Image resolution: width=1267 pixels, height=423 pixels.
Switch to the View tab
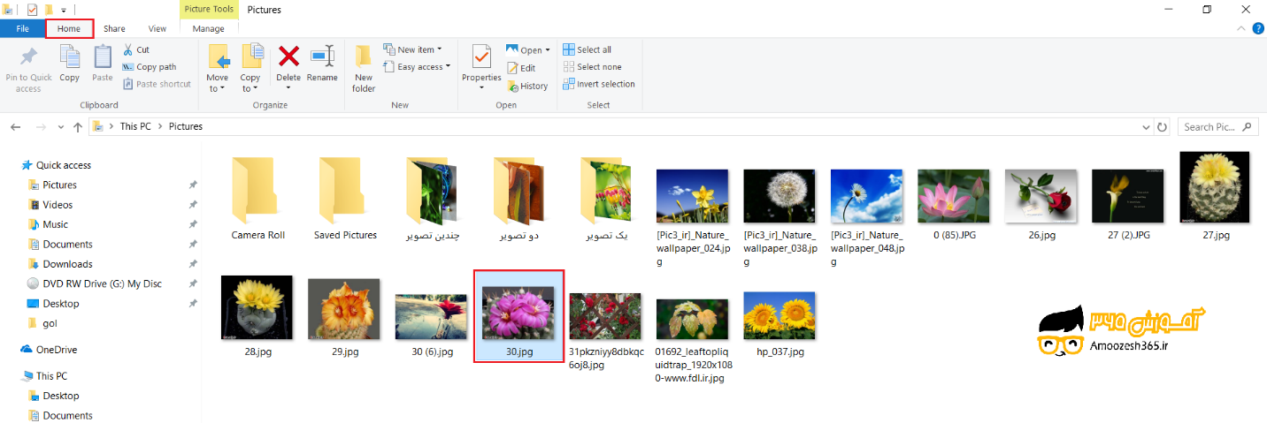pos(157,28)
